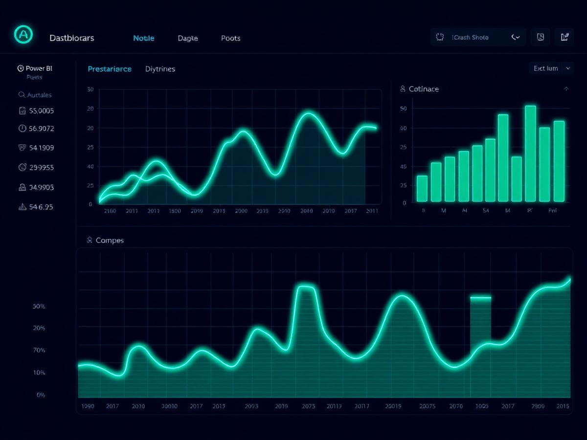Click the Pizets label under Power BI
This screenshot has width=587, height=440.
tap(34, 77)
